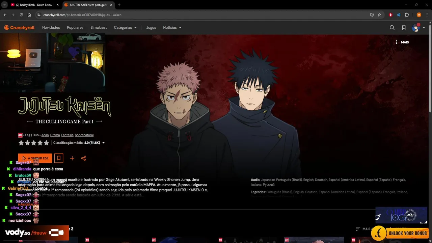432x243 pixels.
Task: Open the Ação genre link
Action: 45,135
